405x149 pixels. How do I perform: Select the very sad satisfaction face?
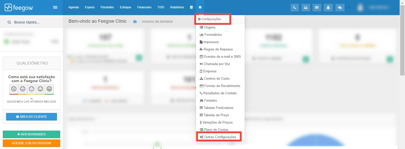coord(14,89)
